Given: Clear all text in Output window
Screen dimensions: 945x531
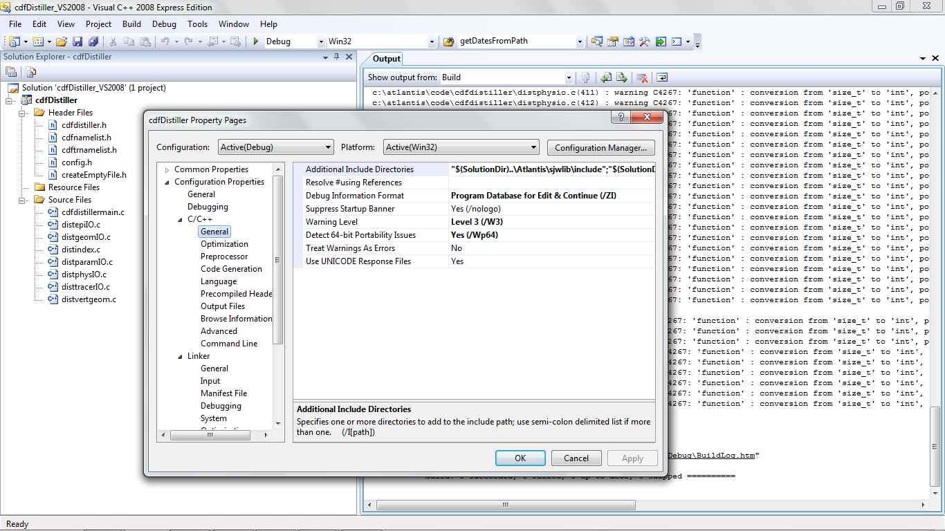Looking at the screenshot, I should (642, 77).
